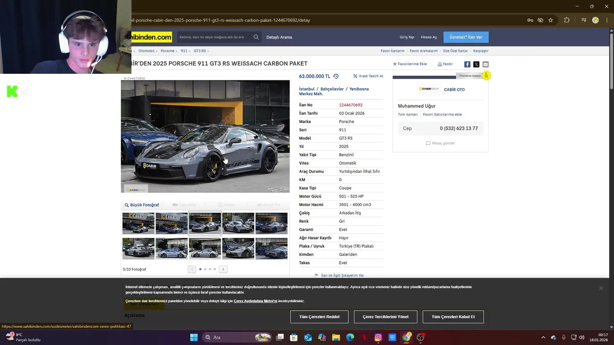614x345 pixels.
Task: Open the media controls icon in Chrome
Action: click(584, 20)
